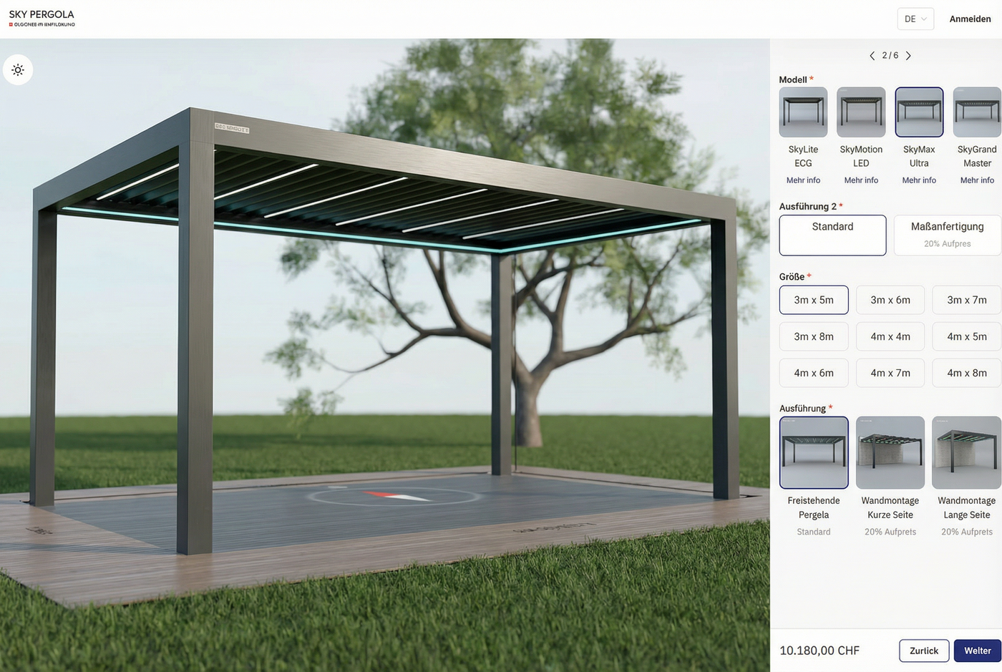Click the Anmelden login link
Image resolution: width=1002 pixels, height=672 pixels.
(970, 19)
